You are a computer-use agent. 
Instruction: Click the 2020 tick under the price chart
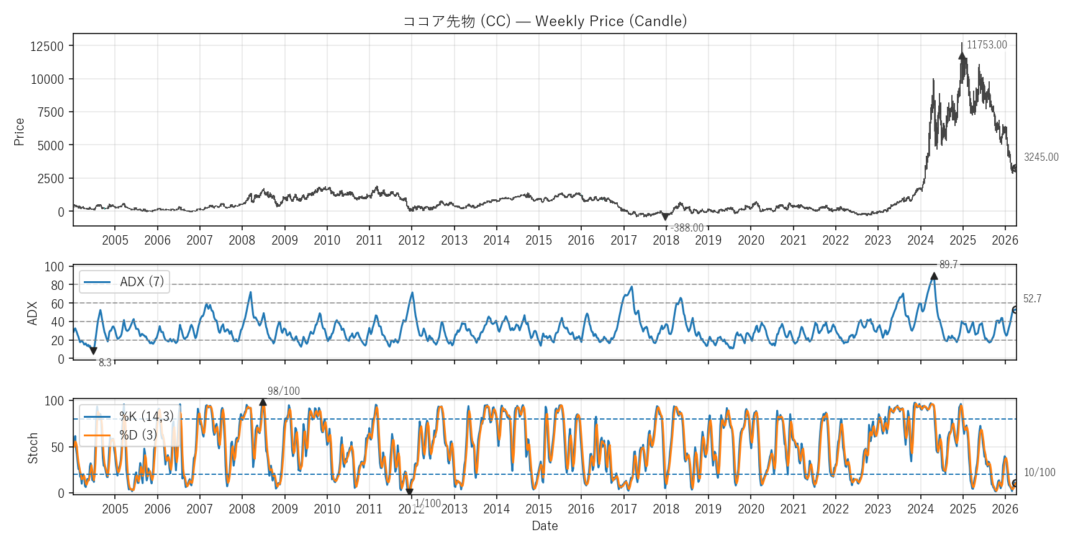click(x=751, y=240)
